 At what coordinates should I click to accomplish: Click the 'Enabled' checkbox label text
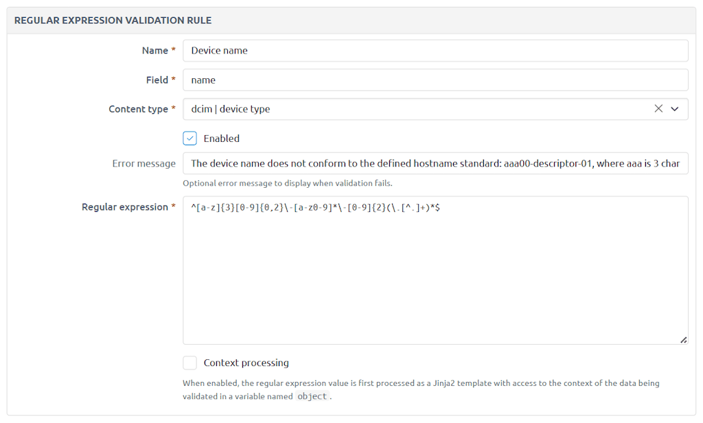222,138
